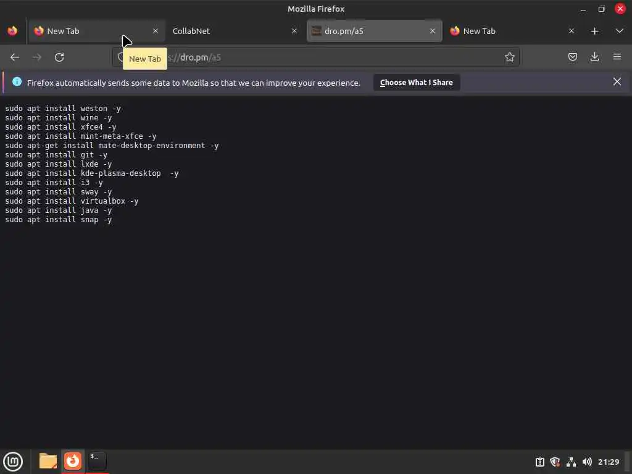Open the Firefox application menu

click(x=617, y=57)
